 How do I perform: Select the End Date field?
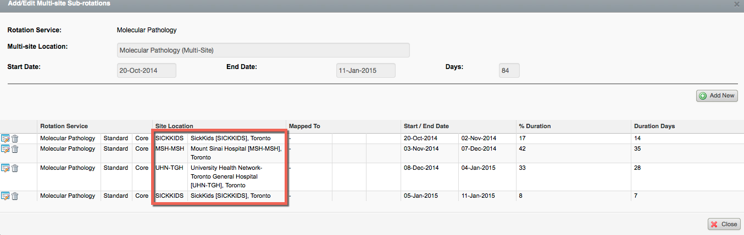tap(365, 71)
